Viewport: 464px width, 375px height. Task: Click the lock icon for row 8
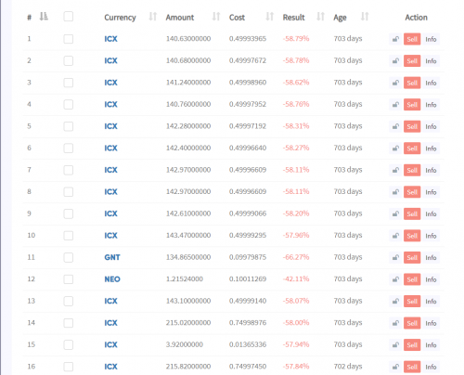pyautogui.click(x=395, y=192)
